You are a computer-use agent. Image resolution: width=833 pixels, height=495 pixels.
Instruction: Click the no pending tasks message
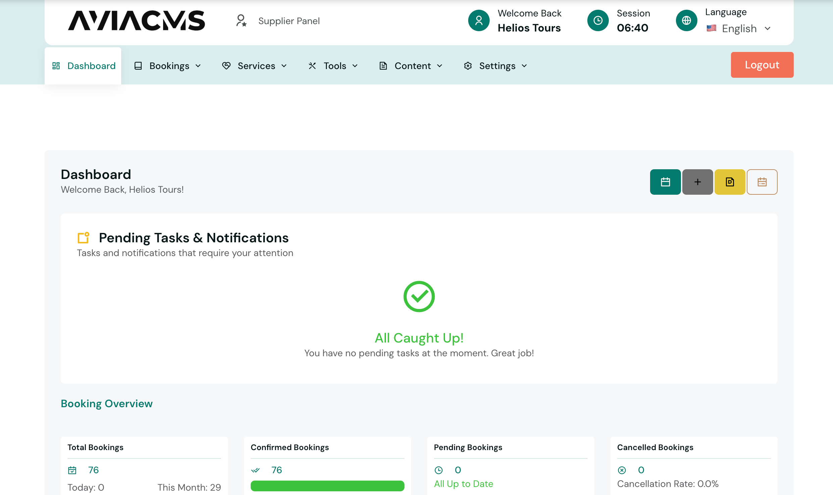[x=419, y=353]
